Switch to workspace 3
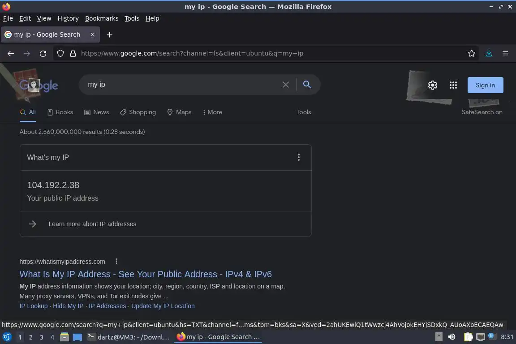 42,337
